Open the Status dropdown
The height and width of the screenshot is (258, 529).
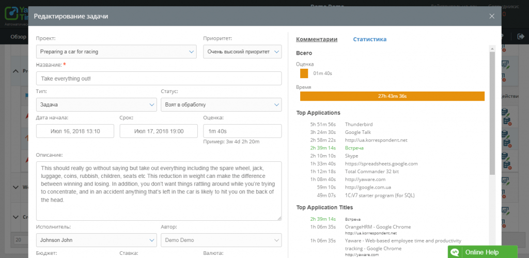221,104
